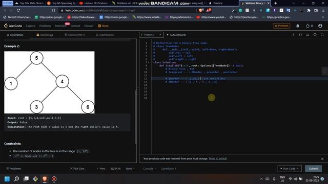Reload the page with browser refresh
Image resolution: width=328 pixels, height=184 pixels.
(18, 10)
